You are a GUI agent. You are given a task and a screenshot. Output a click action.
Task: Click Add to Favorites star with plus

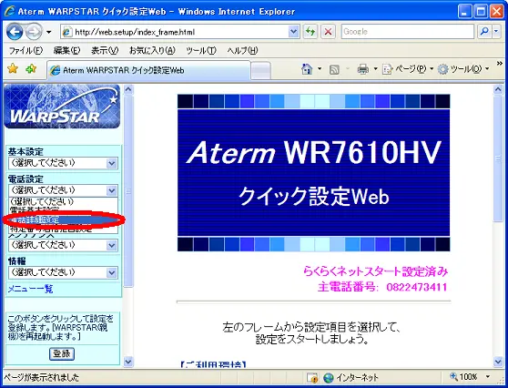(31, 68)
